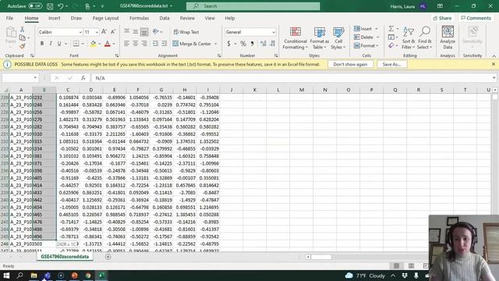Switch to the Data tab
Screen dimensions: 499x281
[x=165, y=18]
